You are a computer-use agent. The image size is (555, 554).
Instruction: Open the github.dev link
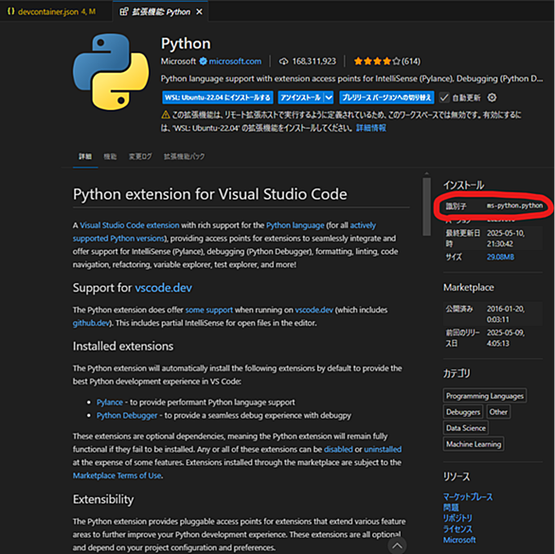[91, 323]
